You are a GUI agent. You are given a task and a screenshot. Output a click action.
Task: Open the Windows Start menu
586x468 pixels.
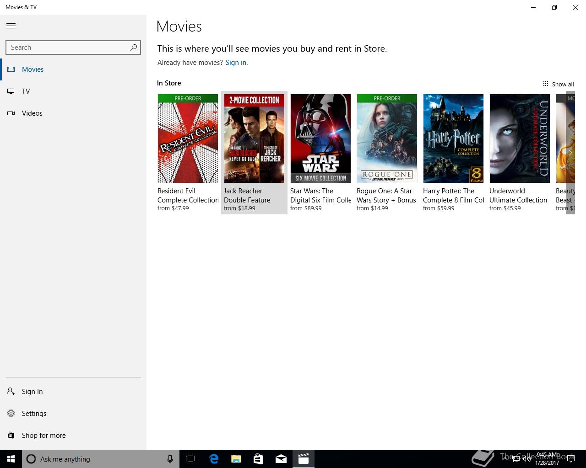(x=11, y=459)
